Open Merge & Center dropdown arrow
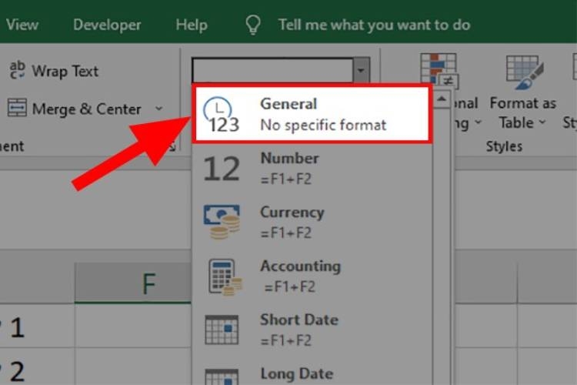Screen dimensions: 577x385 159,109
